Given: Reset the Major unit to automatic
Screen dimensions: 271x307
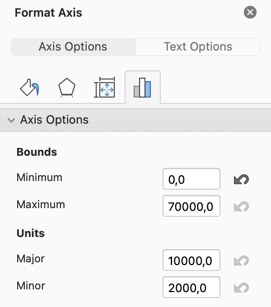Looking at the screenshot, I should pos(242,261).
